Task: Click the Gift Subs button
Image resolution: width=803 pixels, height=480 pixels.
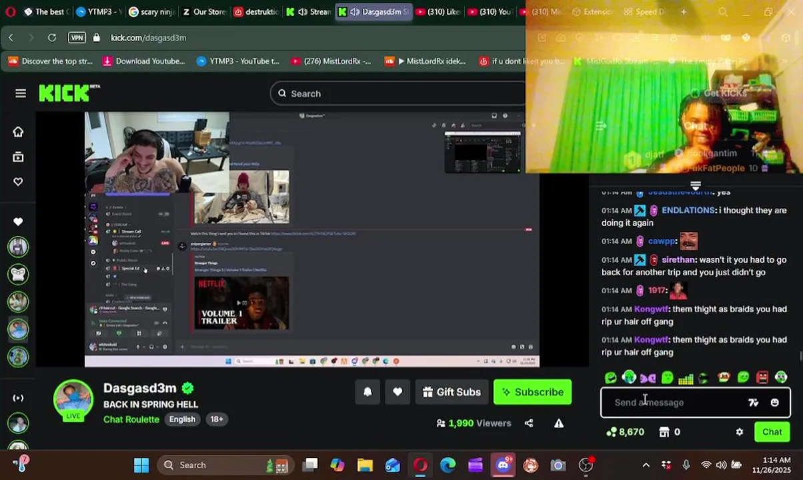Action: pyautogui.click(x=452, y=392)
